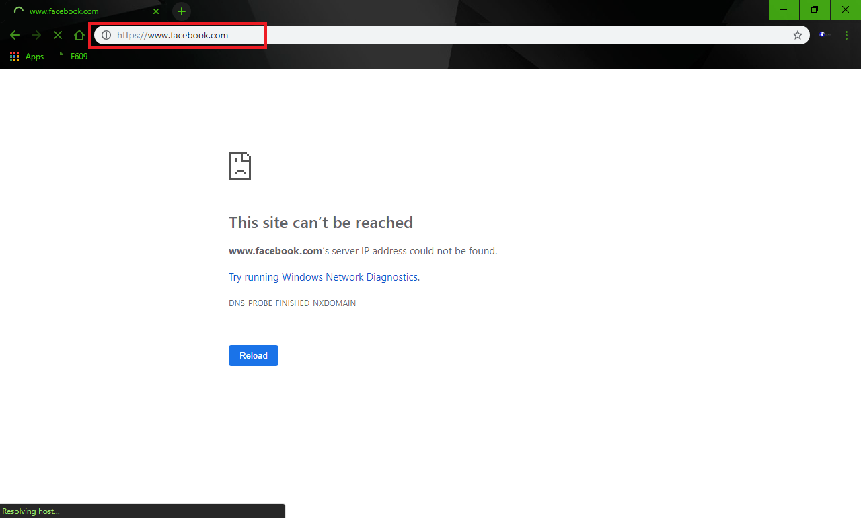861x518 pixels.
Task: Stop loading with the X icon
Action: tap(58, 35)
